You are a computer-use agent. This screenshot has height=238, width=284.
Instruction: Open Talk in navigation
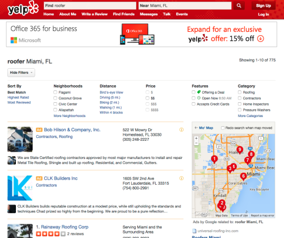point(167,14)
